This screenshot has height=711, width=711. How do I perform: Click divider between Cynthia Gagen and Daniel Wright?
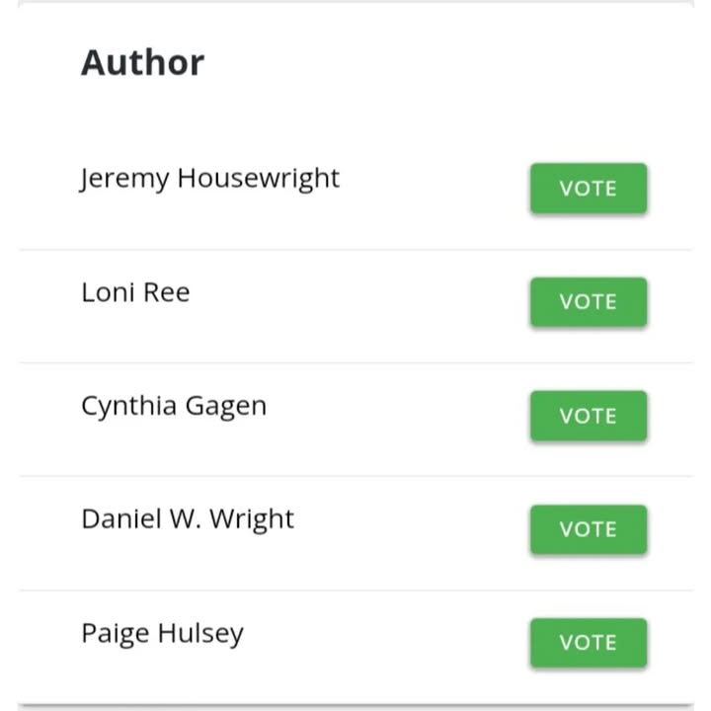pos(355,476)
